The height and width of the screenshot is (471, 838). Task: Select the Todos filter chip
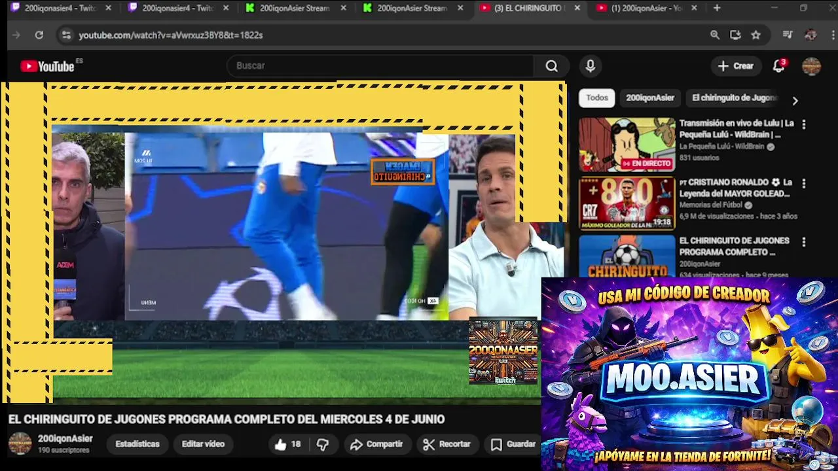[597, 97]
